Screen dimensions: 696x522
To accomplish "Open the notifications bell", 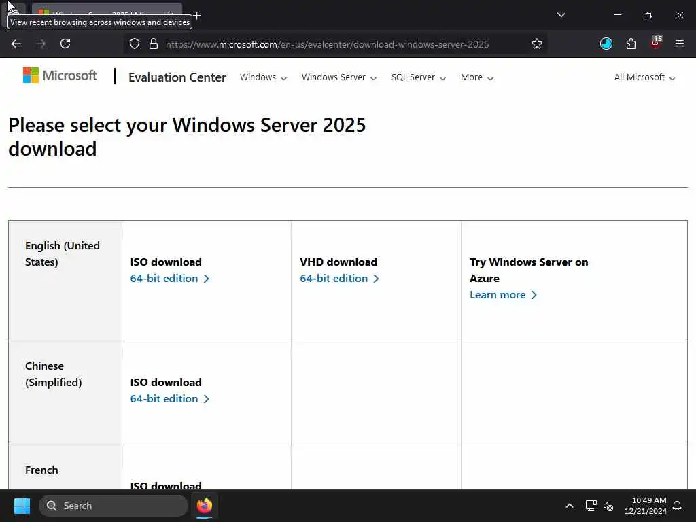I will 677,506.
